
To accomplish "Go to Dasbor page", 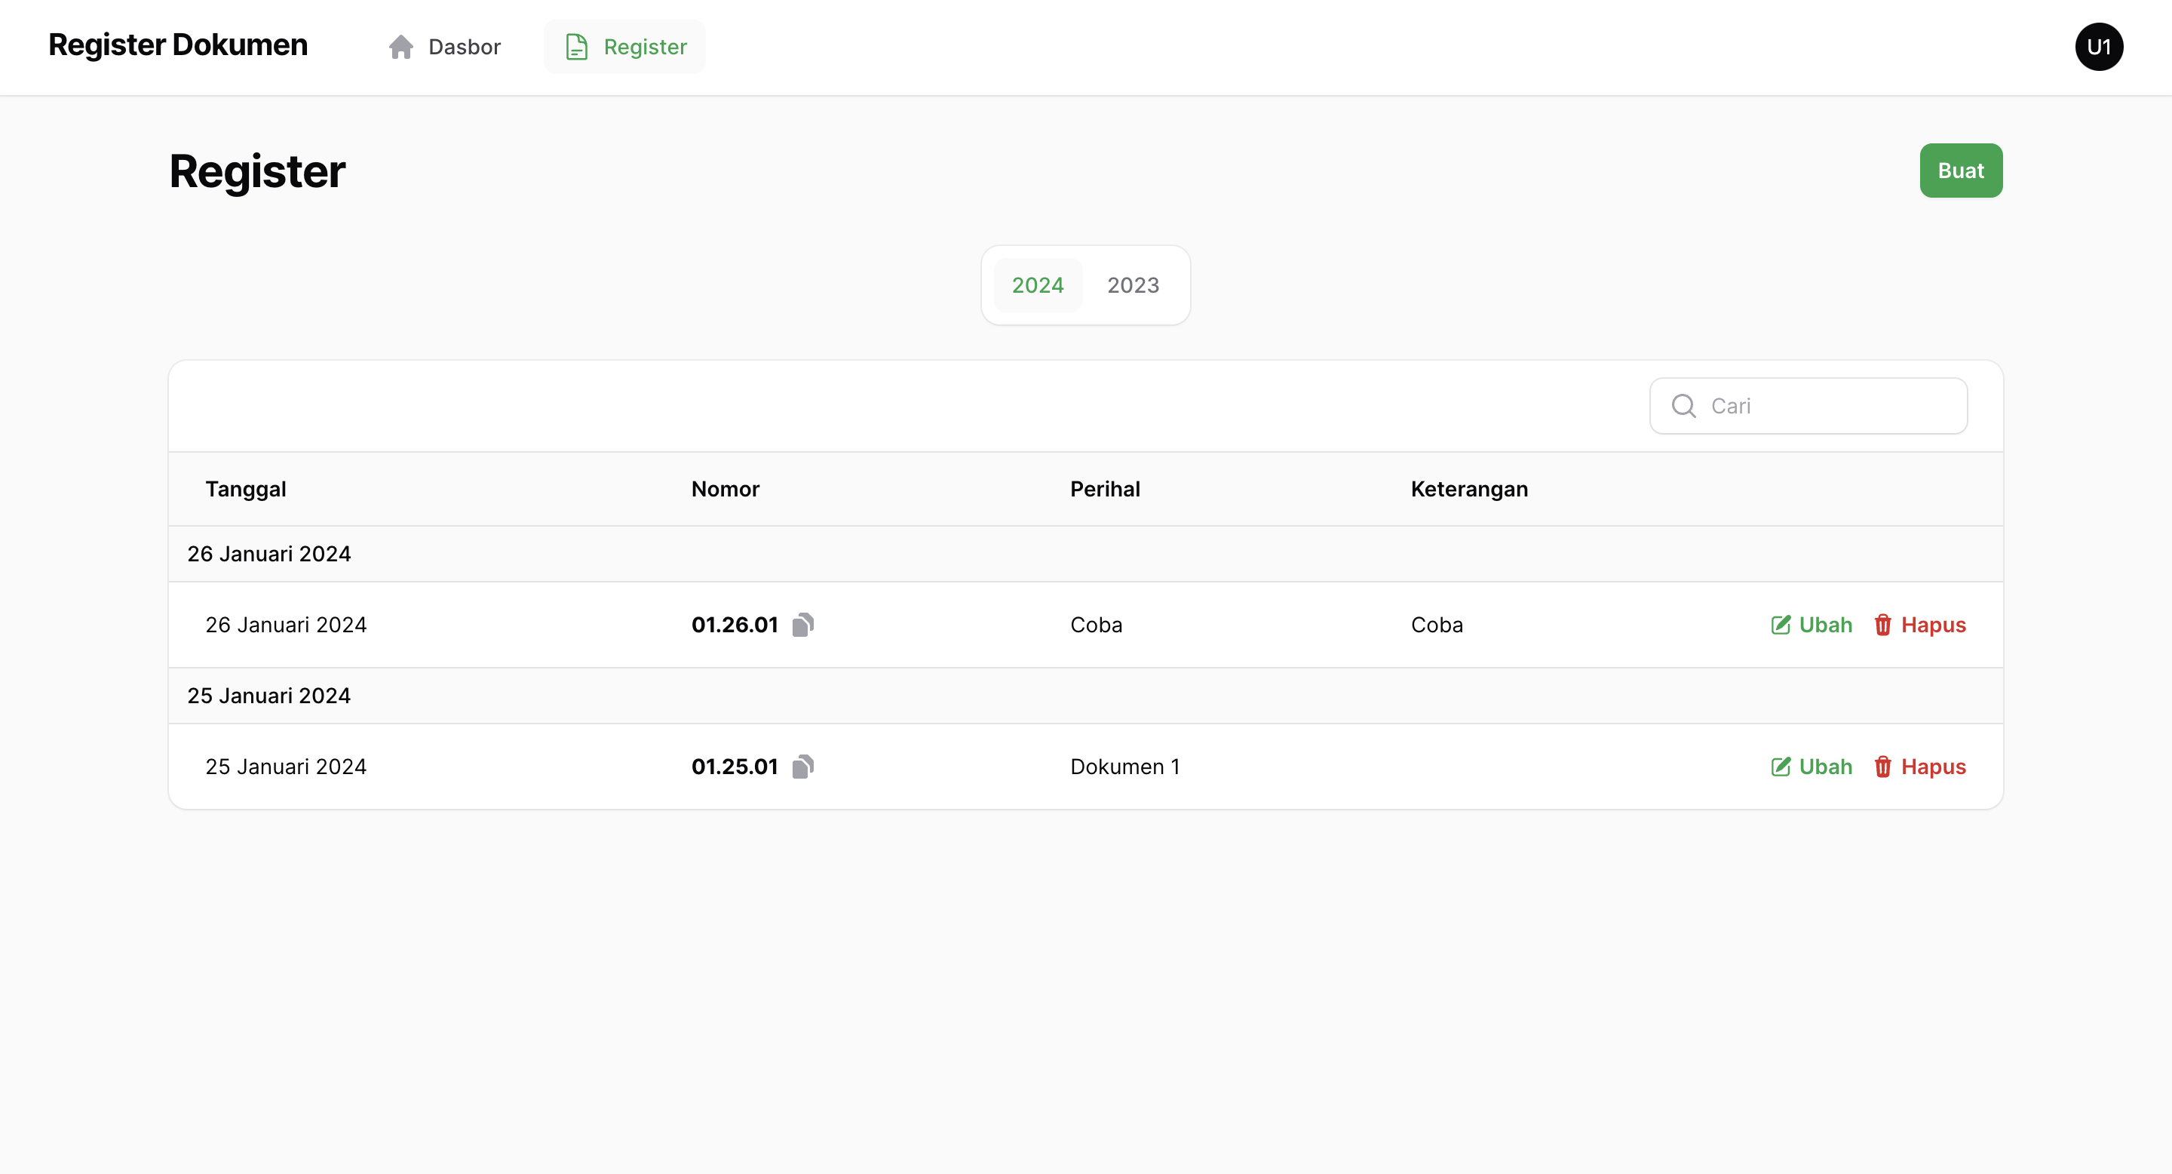I will pyautogui.click(x=464, y=48).
